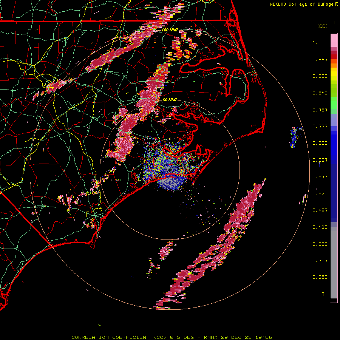Click the 0.413 legend value
Viewport: 340px width, 340px height.
320,227
